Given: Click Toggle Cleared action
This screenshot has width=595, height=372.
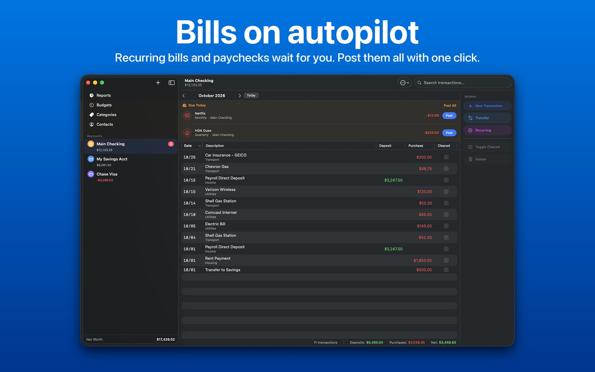Looking at the screenshot, I should (487, 147).
